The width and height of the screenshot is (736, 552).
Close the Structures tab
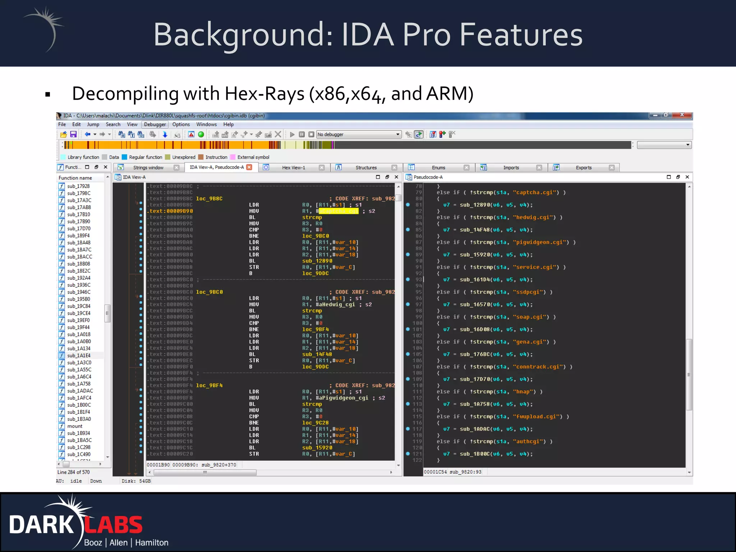coord(394,167)
